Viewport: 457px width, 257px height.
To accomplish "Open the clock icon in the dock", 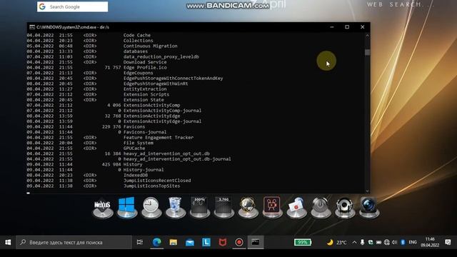I will (x=151, y=208).
